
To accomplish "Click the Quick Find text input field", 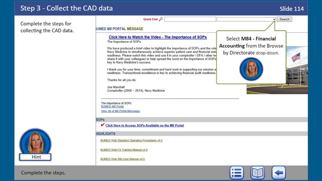I will point(190,19).
